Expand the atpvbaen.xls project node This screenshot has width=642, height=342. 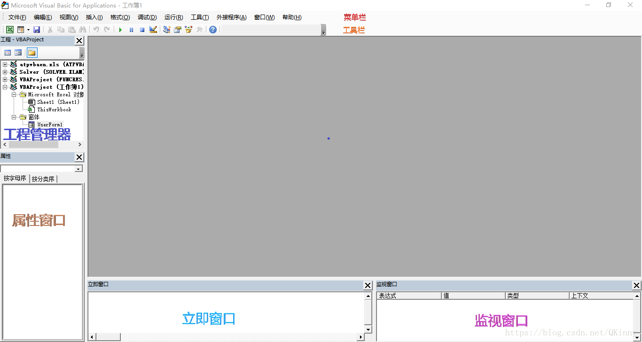[x=5, y=64]
